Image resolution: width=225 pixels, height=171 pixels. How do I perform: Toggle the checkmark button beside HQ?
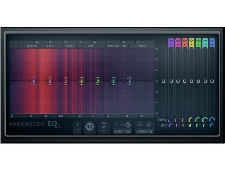(x=103, y=127)
